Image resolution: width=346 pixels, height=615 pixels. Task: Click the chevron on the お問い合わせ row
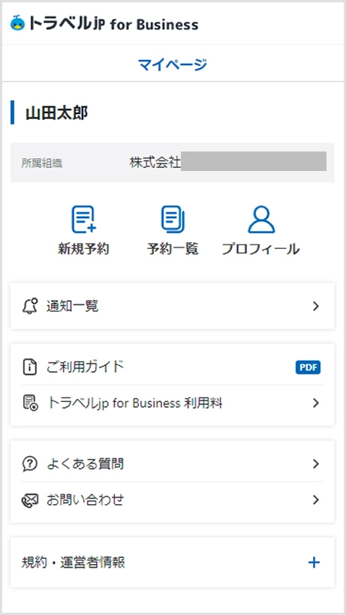click(316, 500)
